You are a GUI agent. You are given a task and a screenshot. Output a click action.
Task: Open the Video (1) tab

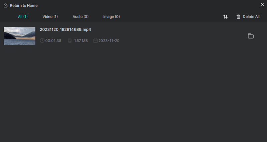click(x=50, y=17)
